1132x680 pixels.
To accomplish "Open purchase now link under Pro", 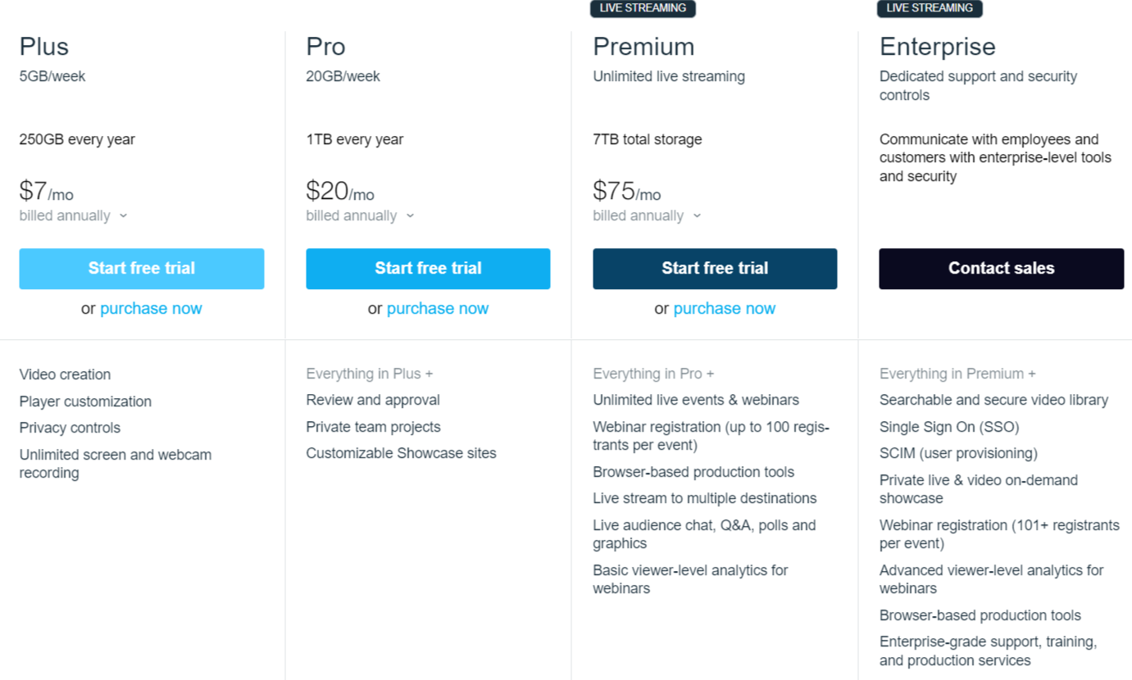I will [x=438, y=309].
